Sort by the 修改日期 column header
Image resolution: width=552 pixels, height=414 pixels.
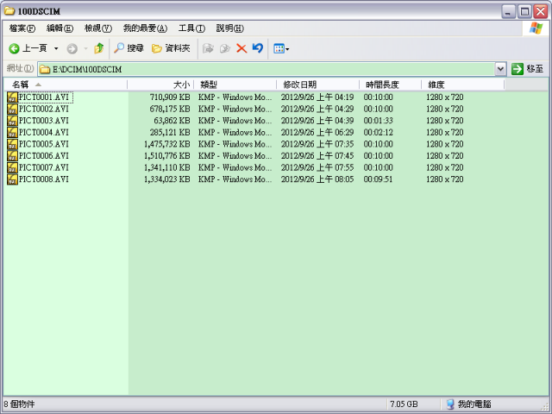coord(318,85)
